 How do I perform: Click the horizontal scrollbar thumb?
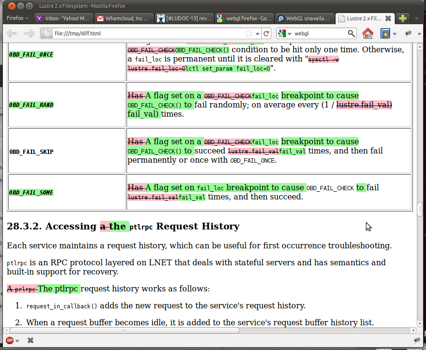tap(125, 330)
